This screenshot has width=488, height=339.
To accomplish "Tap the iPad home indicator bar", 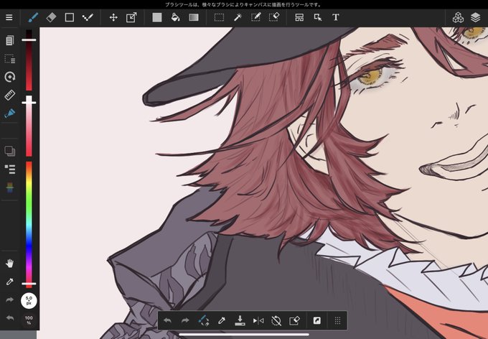I will click(x=244, y=335).
